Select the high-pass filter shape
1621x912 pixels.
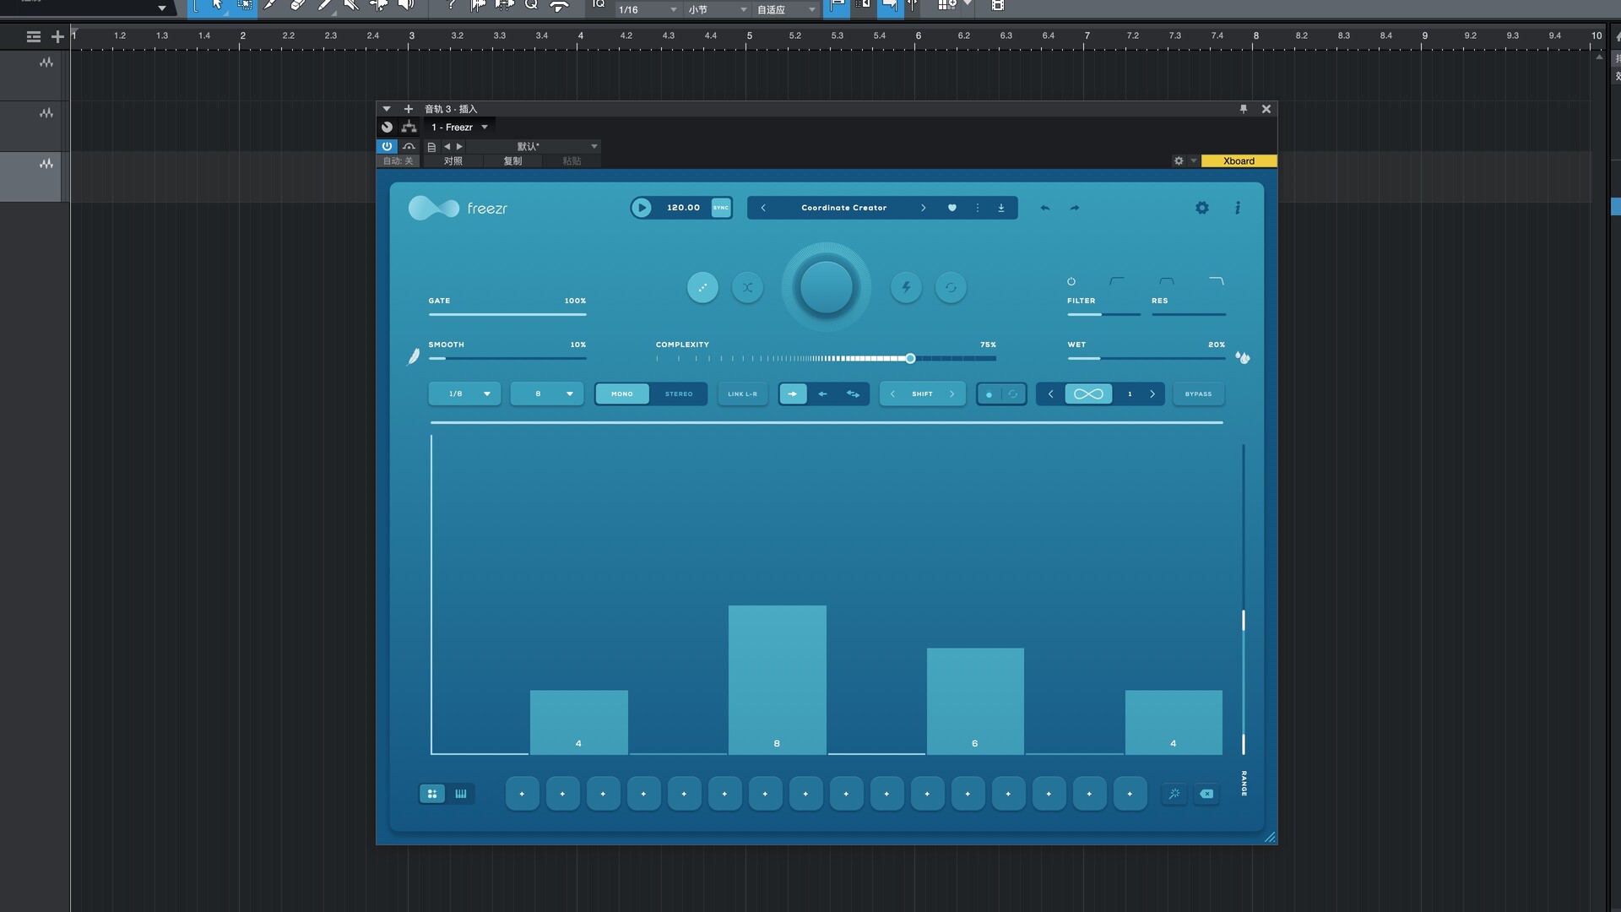click(1117, 281)
